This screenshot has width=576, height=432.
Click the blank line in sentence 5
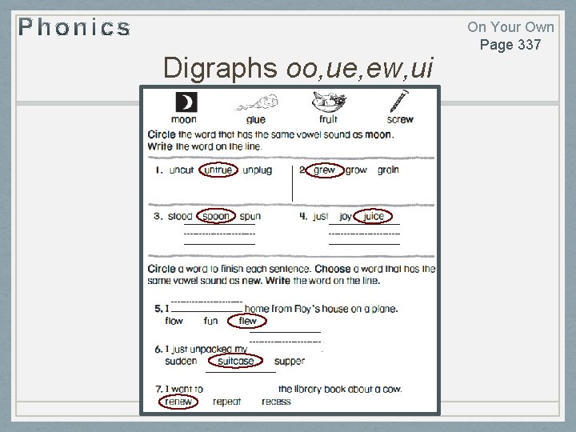click(207, 306)
